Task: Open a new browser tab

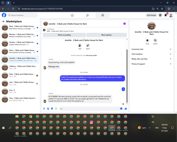Action: pyautogui.click(x=14, y=3)
